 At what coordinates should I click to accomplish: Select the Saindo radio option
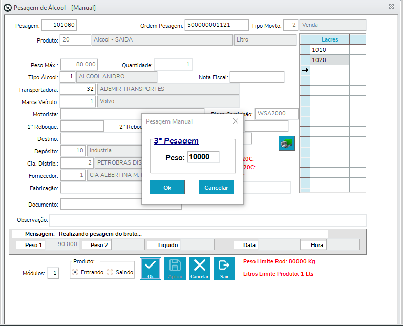120,272
